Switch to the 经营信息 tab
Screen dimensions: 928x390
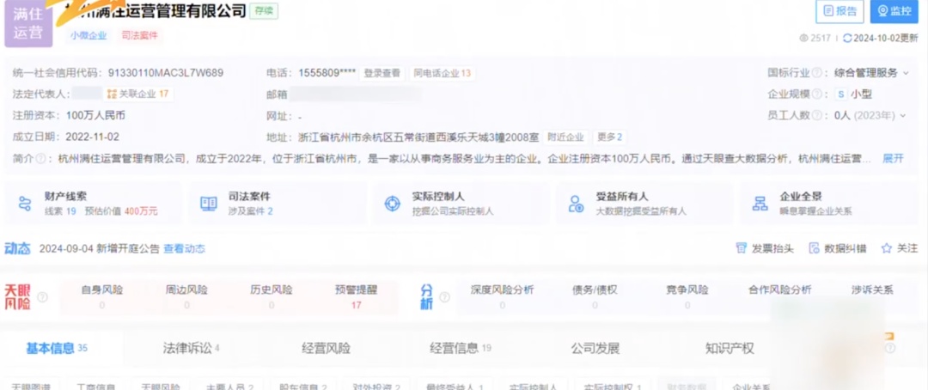coord(461,348)
